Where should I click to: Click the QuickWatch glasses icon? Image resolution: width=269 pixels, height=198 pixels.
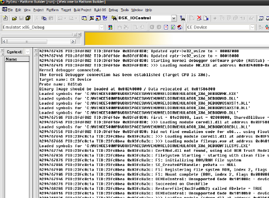point(252,18)
